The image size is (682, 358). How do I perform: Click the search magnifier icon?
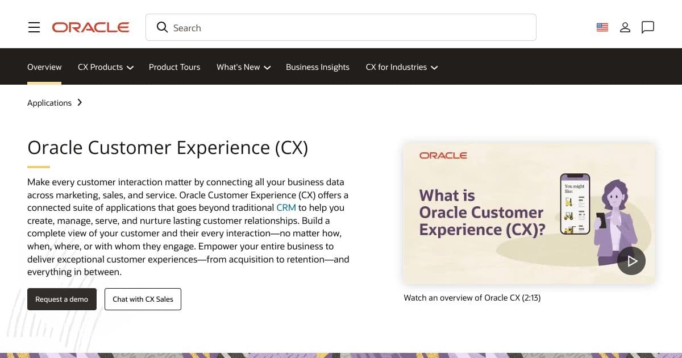[x=163, y=27]
